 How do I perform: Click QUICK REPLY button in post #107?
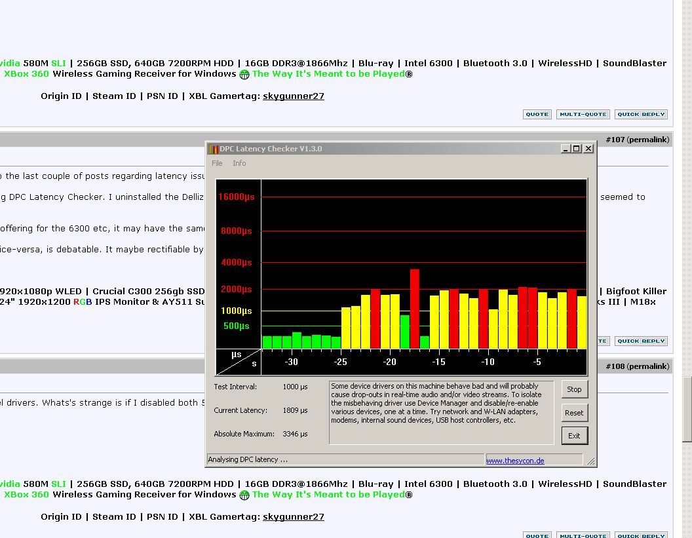pos(641,341)
